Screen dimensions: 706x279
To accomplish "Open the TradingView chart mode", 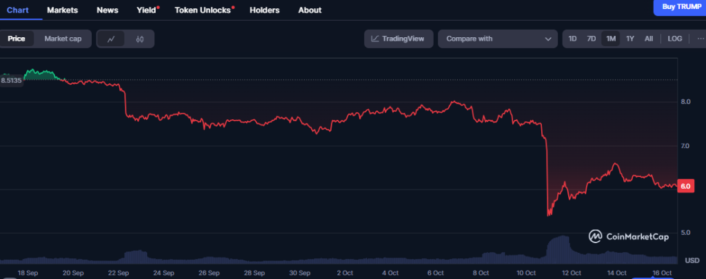I will [399, 39].
